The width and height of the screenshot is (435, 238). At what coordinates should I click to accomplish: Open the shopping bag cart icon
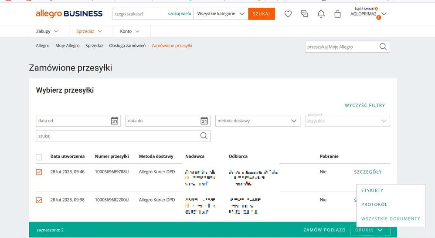(x=337, y=14)
